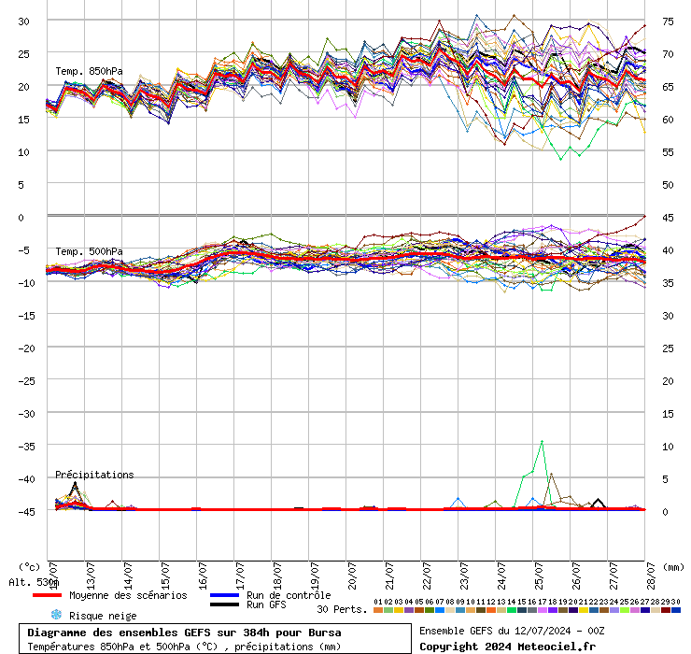Viewport: 691px width, 654px height.
Task: Click the '(mm)' unit label
Action: [673, 567]
